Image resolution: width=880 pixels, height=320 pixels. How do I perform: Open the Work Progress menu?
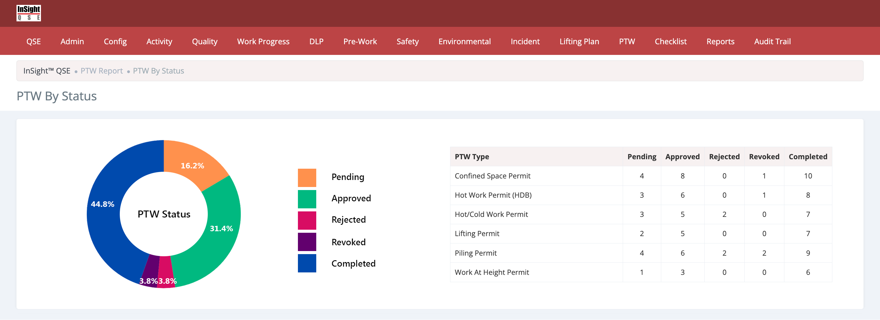[x=263, y=41]
